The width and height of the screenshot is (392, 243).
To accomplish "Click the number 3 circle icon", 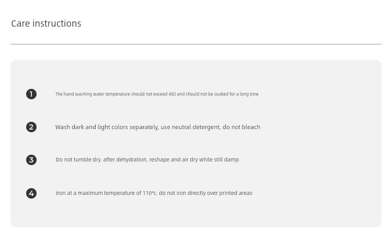I will coord(31,160).
